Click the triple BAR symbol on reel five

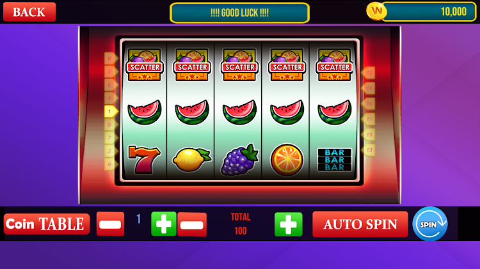[x=334, y=160]
